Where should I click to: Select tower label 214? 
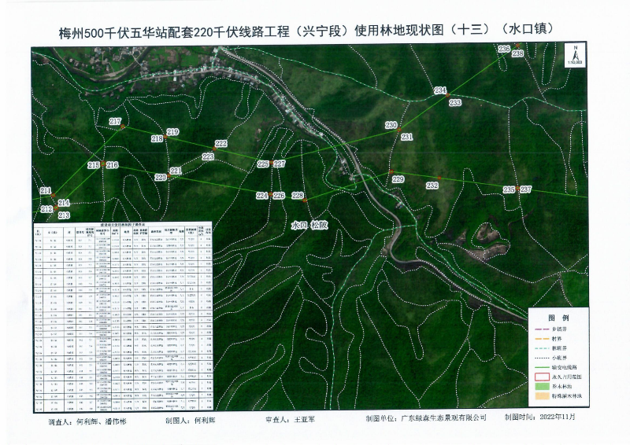click(x=64, y=203)
